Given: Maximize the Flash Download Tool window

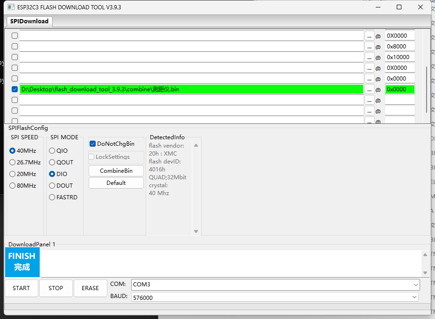Looking at the screenshot, I should point(399,7).
